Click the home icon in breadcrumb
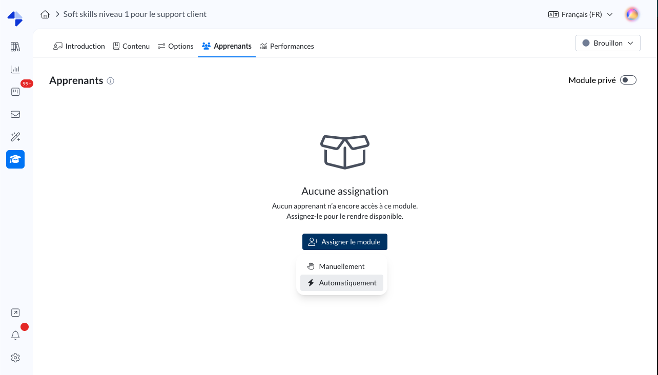 45,14
